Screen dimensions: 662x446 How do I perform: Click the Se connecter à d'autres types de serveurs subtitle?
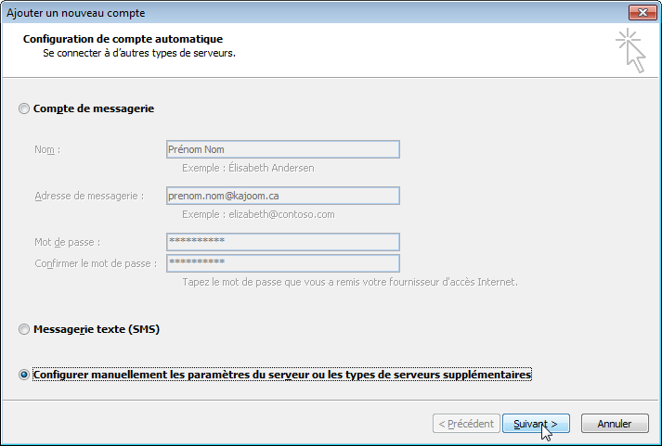(139, 54)
